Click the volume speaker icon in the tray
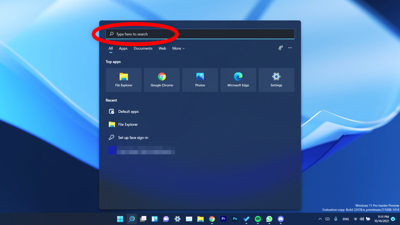This screenshot has height=225, width=400. [362, 219]
